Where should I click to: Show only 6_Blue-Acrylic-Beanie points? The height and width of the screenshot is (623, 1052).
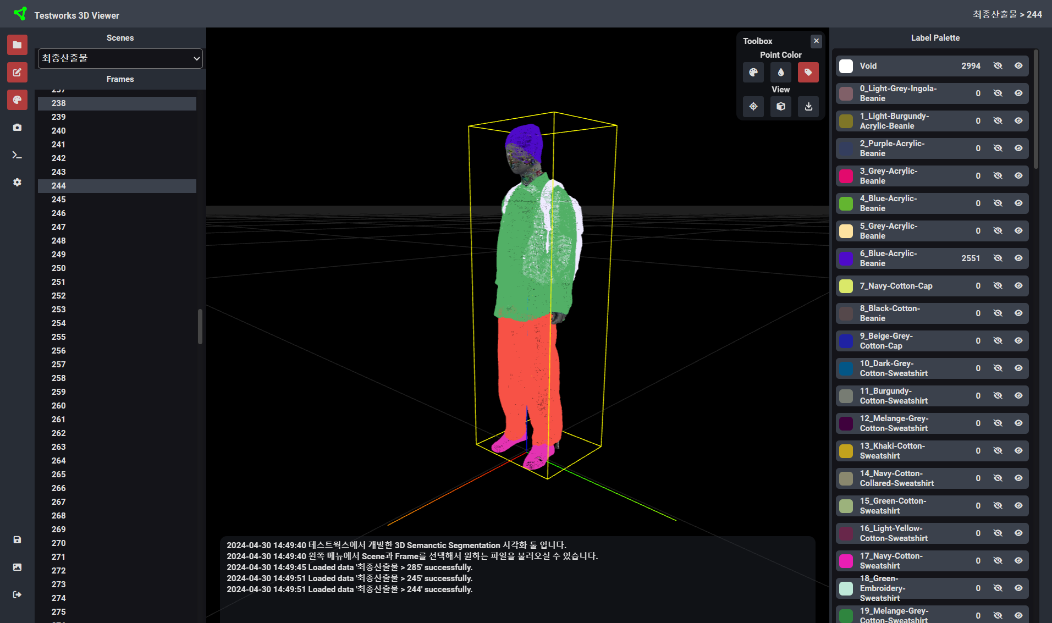click(x=1018, y=258)
